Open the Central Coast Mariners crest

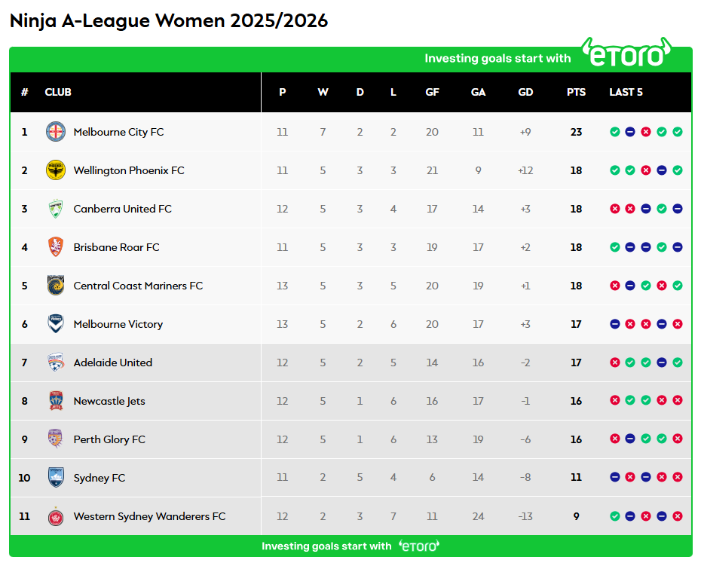click(56, 286)
